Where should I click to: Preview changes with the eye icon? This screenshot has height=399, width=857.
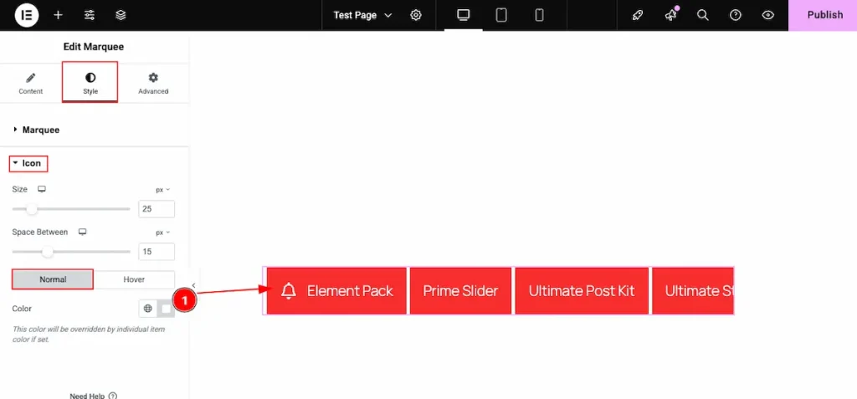pyautogui.click(x=768, y=15)
